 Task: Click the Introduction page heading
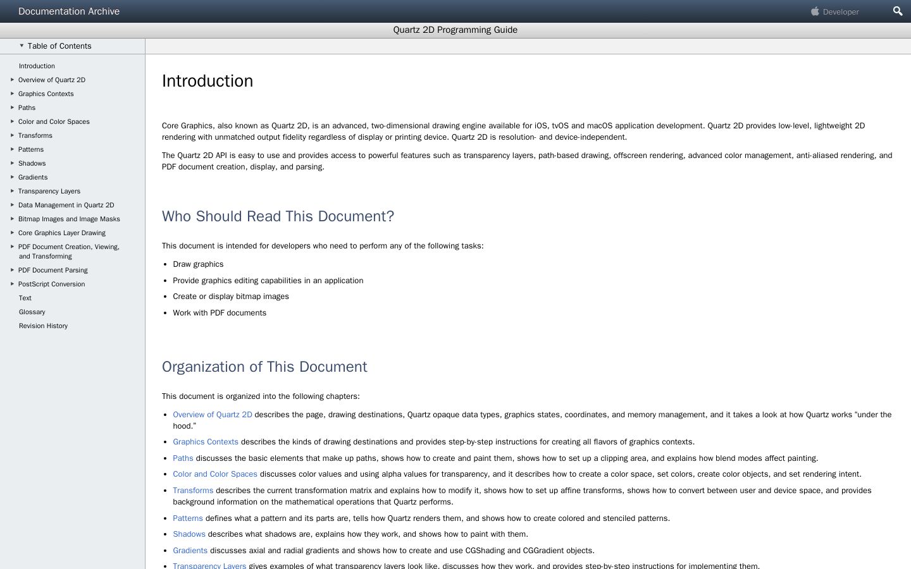[x=208, y=81]
